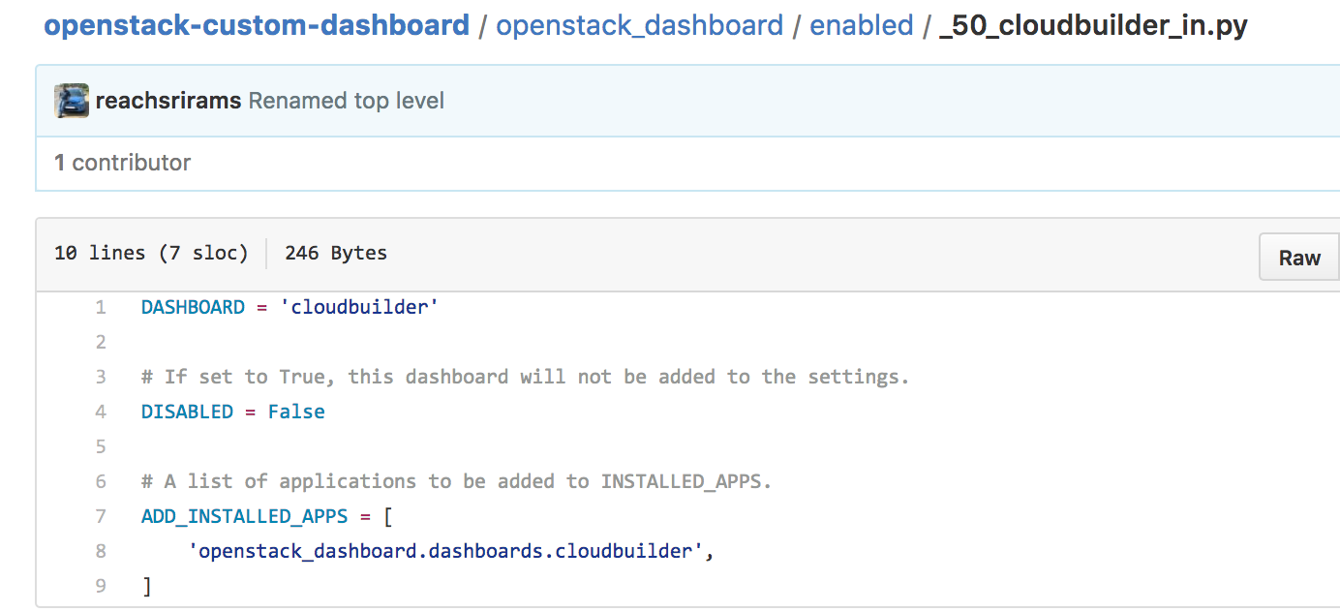Click the DASHBOARD variable name
The height and width of the screenshot is (612, 1340).
coord(193,307)
